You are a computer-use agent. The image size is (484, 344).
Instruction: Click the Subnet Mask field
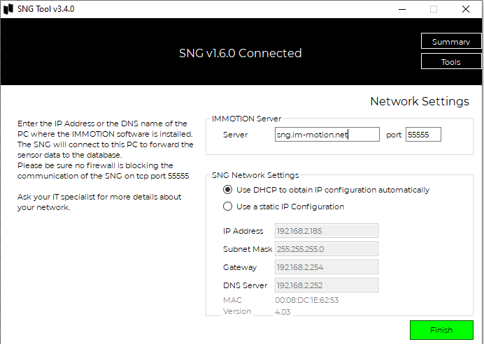point(326,249)
